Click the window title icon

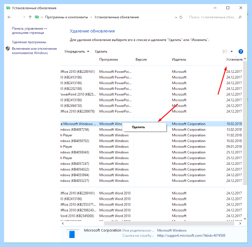pyautogui.click(x=8, y=8)
